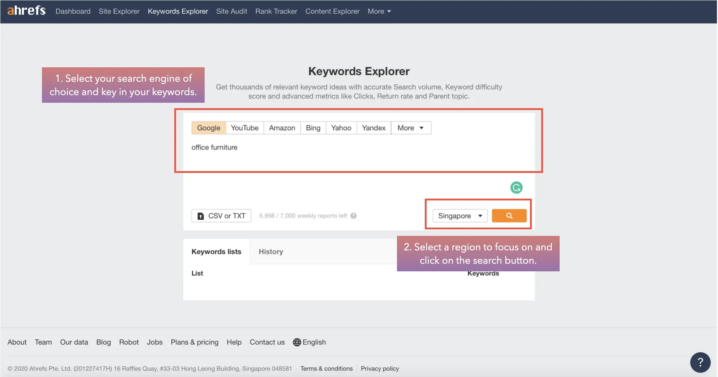
Task: Open the Robot footer link
Action: (129, 342)
